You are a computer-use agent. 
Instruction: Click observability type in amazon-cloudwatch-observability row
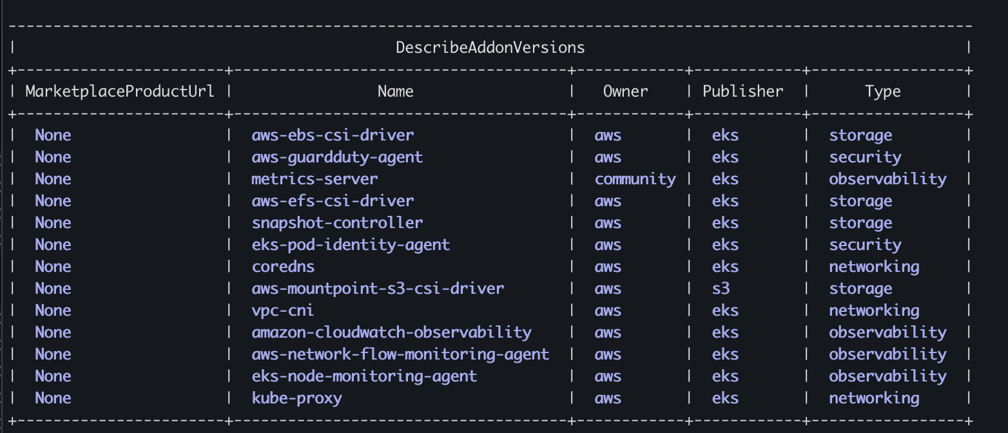(x=887, y=332)
